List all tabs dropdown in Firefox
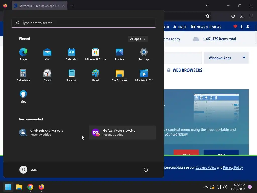 click(207, 6)
